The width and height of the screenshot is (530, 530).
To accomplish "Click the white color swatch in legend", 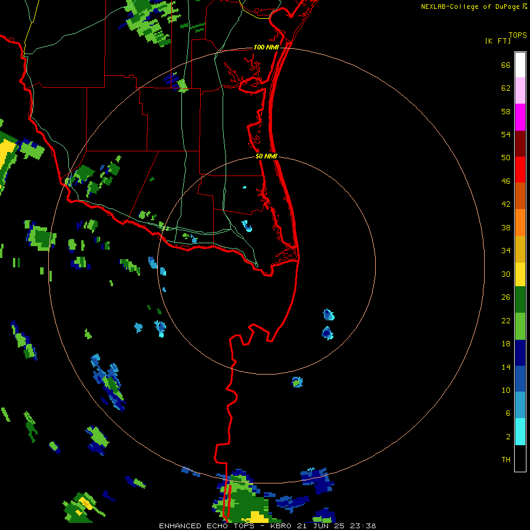I will point(520,65).
